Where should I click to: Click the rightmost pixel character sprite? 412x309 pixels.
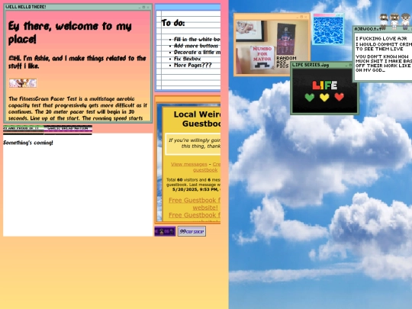pyautogui.click(x=405, y=21)
